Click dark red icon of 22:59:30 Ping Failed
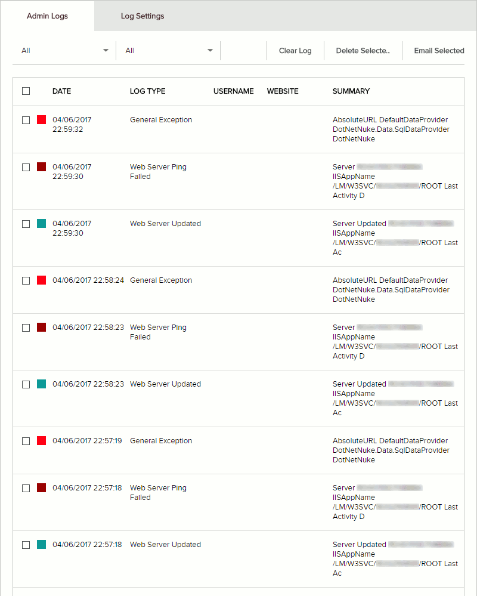Image resolution: width=477 pixels, height=596 pixels. click(41, 167)
